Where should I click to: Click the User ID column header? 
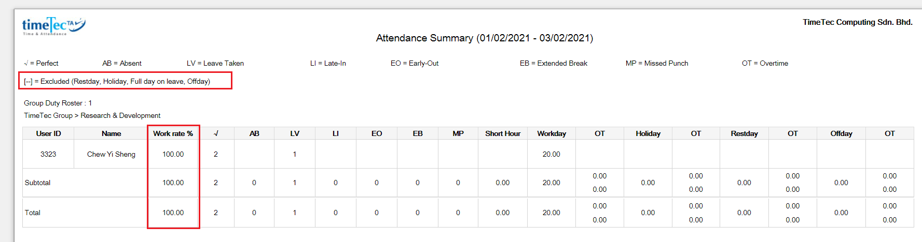point(48,133)
